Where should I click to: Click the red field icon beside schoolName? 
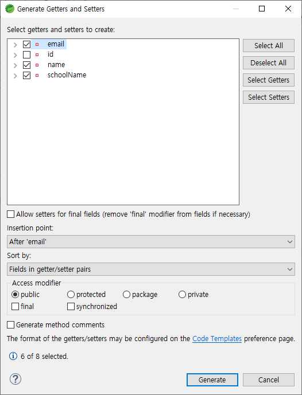pos(37,75)
